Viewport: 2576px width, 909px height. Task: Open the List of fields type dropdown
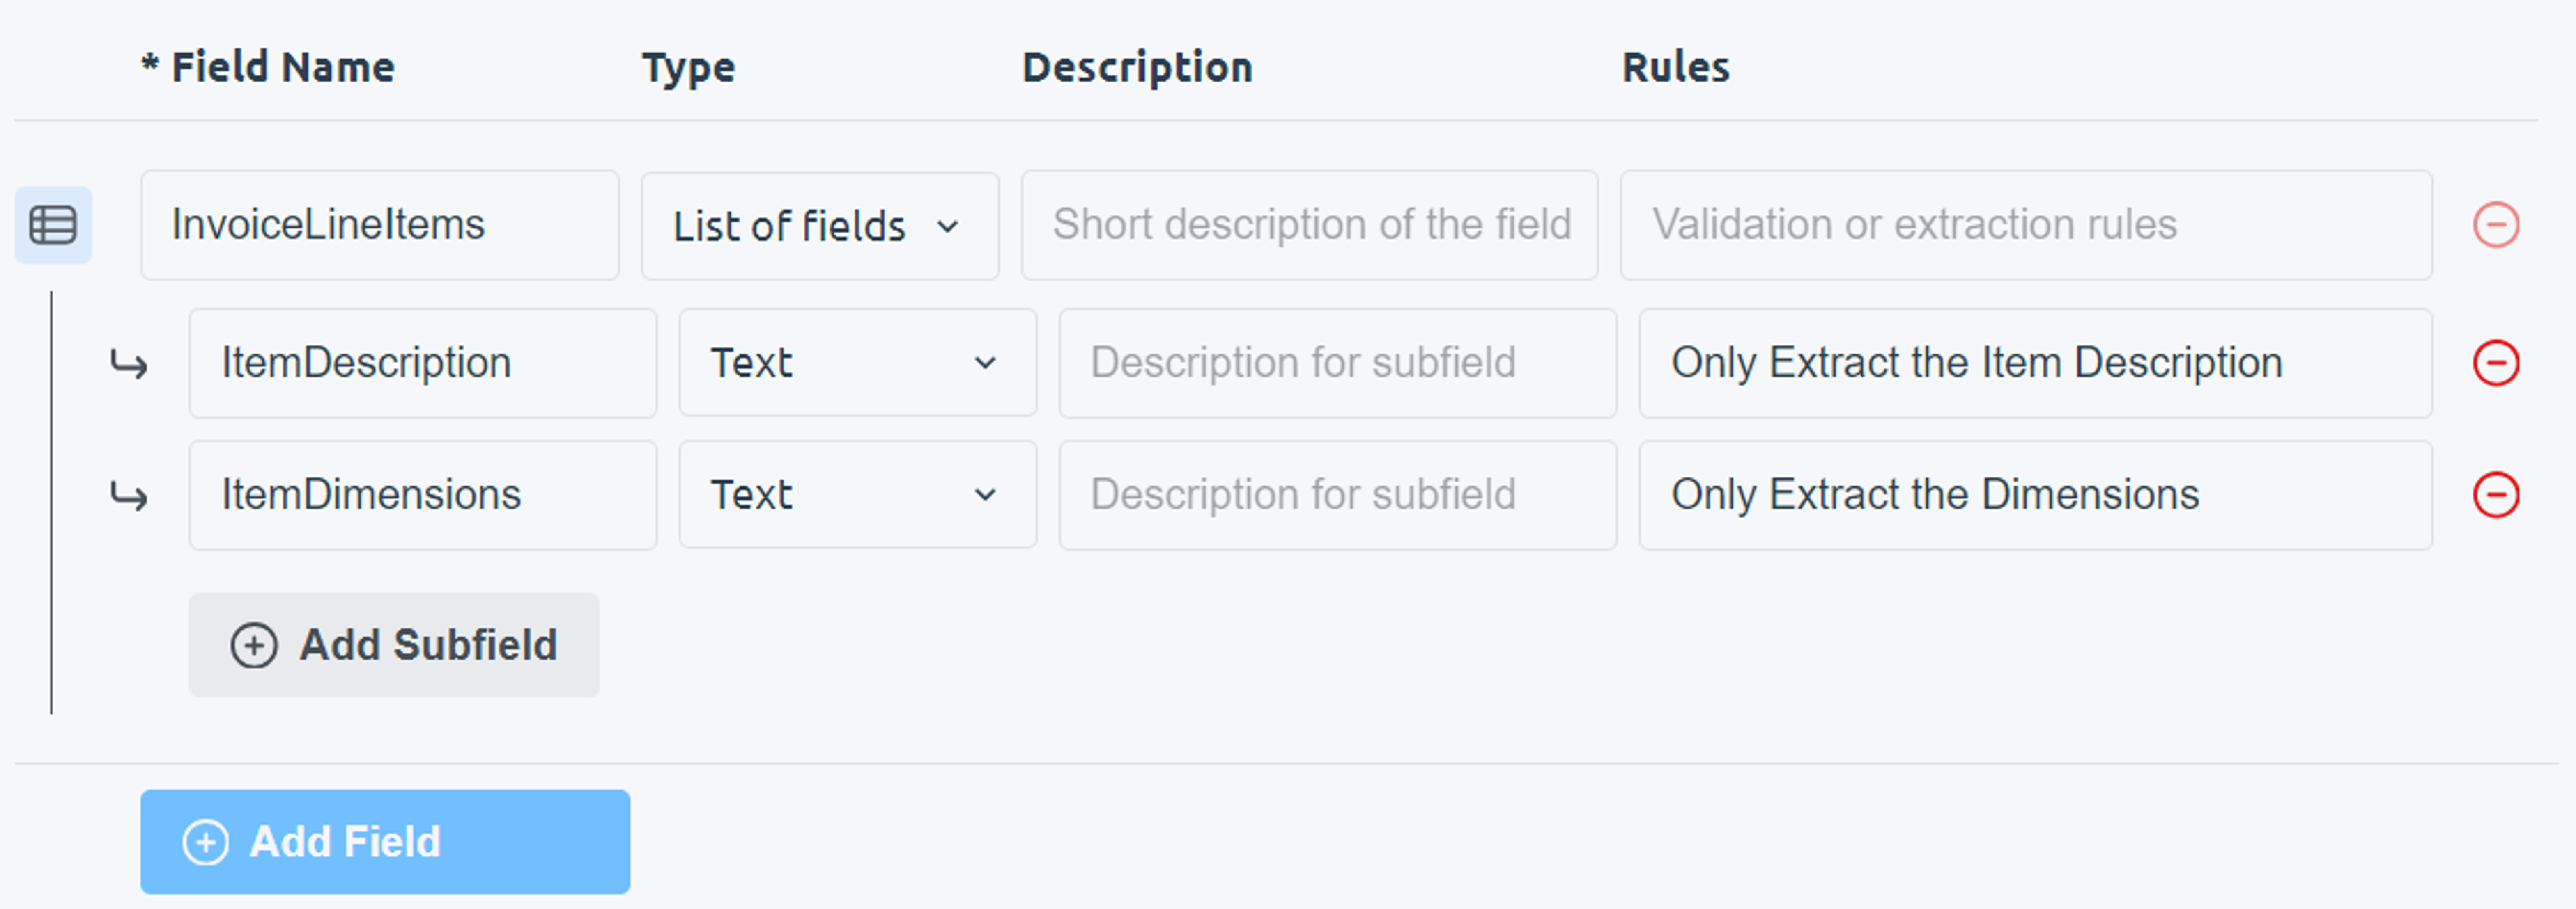[819, 226]
